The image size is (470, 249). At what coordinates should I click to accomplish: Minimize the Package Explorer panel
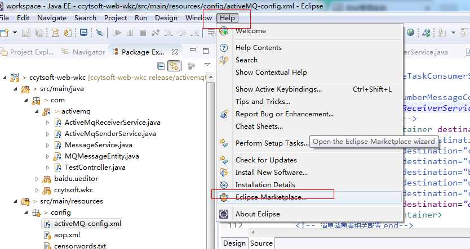click(x=193, y=50)
